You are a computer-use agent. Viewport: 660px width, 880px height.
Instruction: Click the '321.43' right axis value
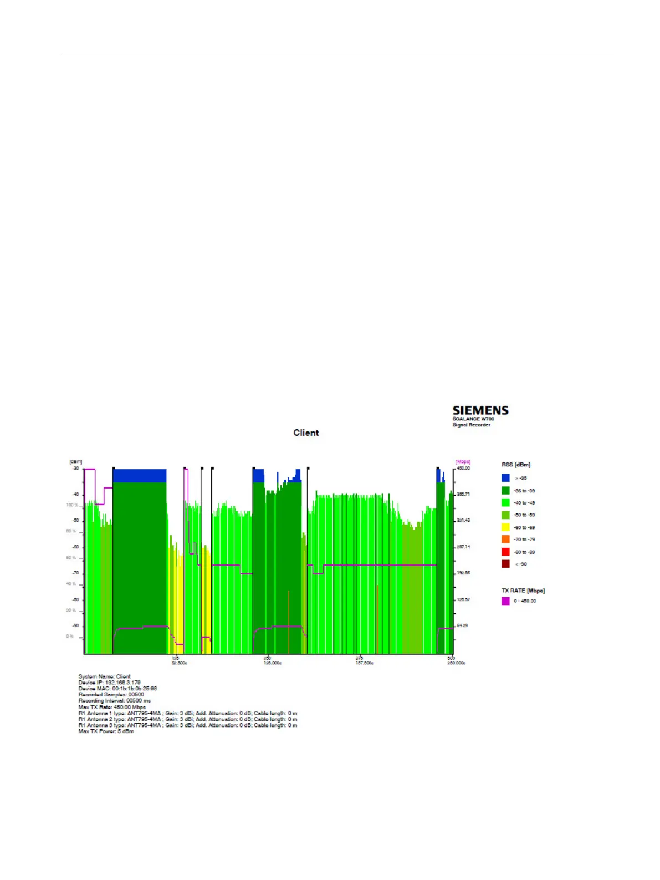tap(463, 521)
